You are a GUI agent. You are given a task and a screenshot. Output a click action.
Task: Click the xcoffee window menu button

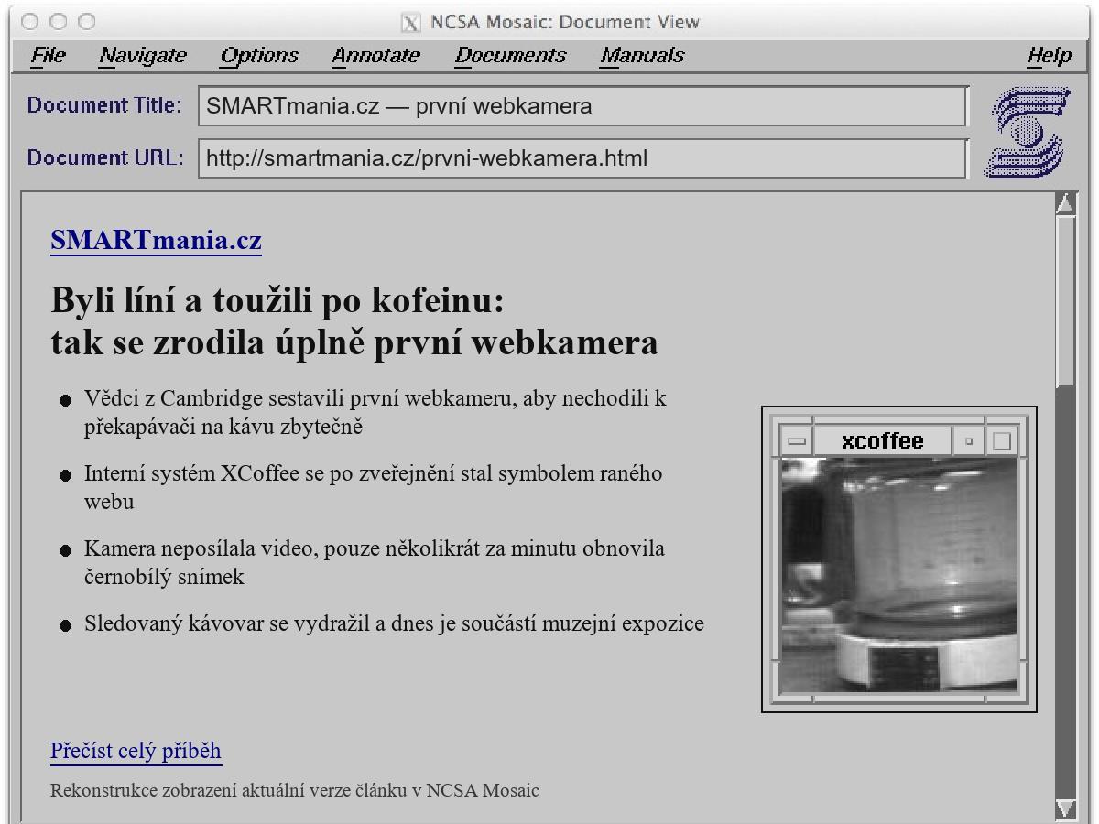pos(797,441)
